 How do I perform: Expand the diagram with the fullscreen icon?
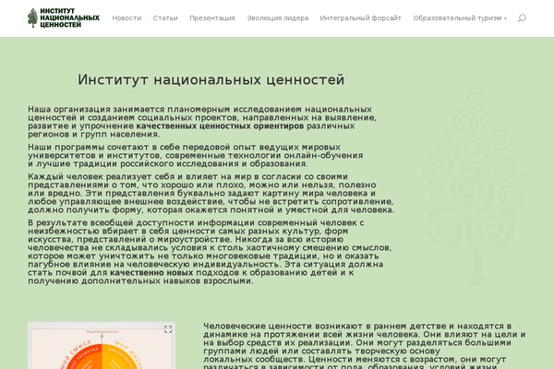pos(168,329)
